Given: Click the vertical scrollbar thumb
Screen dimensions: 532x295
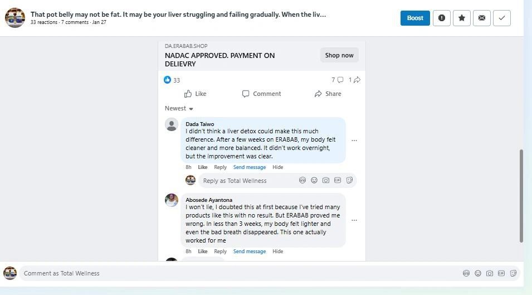Looking at the screenshot, I should coord(521,195).
